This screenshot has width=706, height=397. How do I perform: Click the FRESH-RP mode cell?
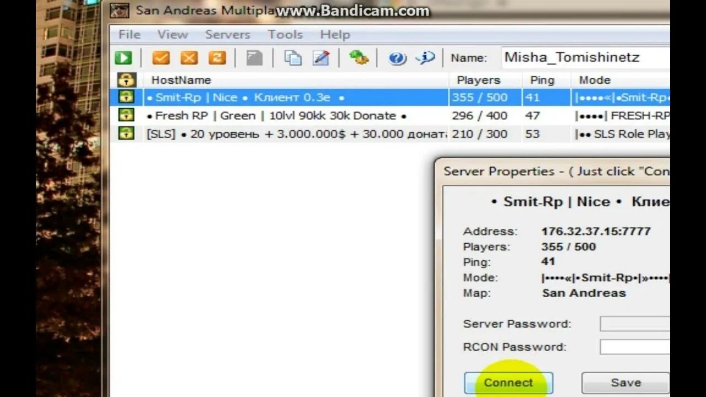(622, 116)
